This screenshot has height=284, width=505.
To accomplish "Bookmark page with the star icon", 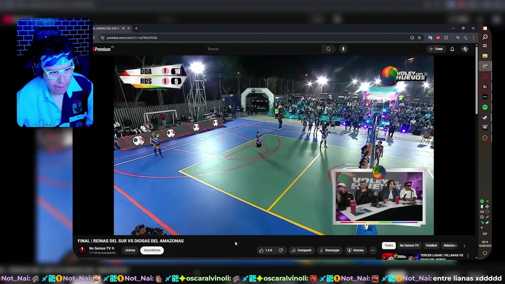I will tap(419, 38).
